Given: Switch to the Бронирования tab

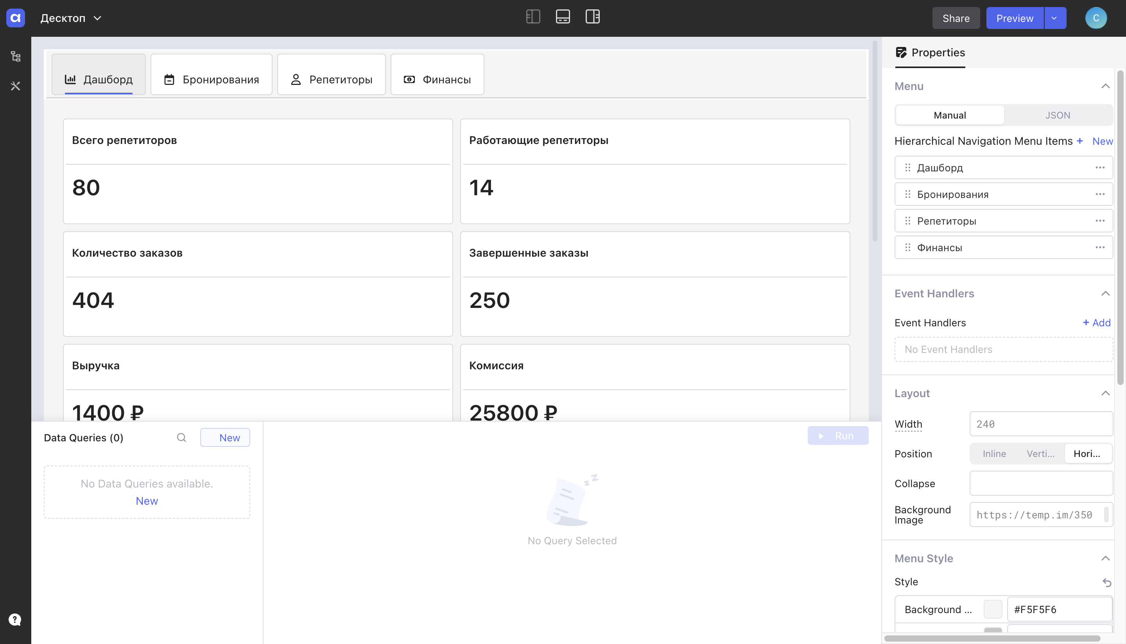Looking at the screenshot, I should pyautogui.click(x=211, y=79).
